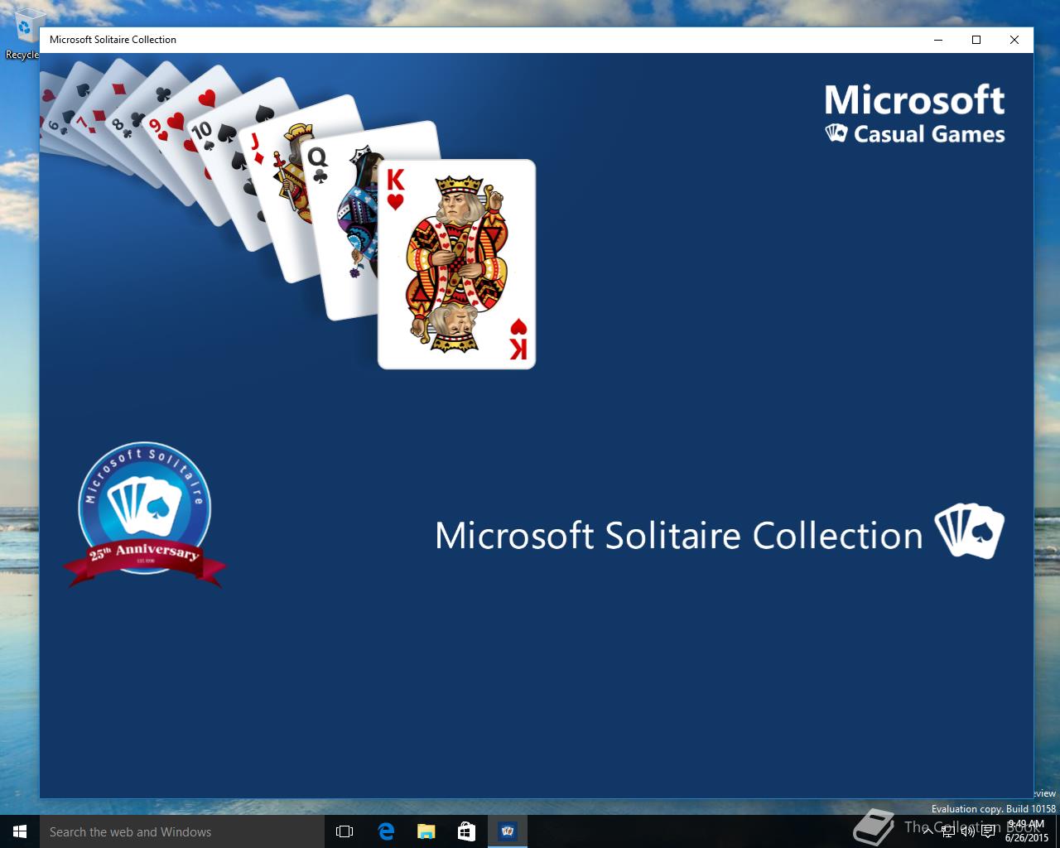Open the Action Center notifications icon
Screen dimensions: 1060x848
tap(988, 831)
